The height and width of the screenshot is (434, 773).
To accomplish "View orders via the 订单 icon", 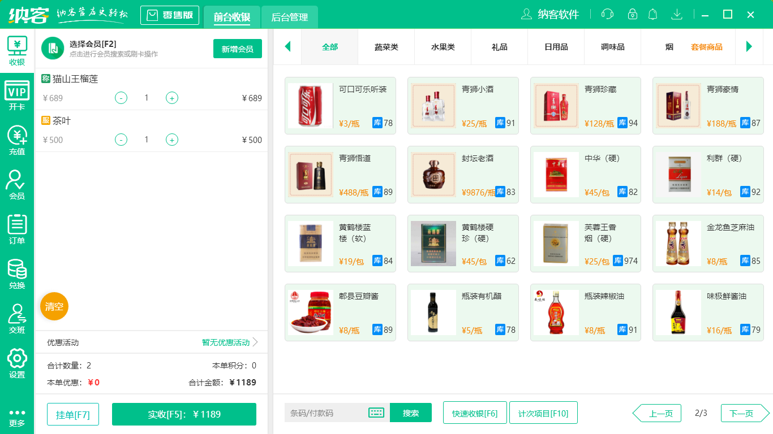I will pyautogui.click(x=16, y=228).
